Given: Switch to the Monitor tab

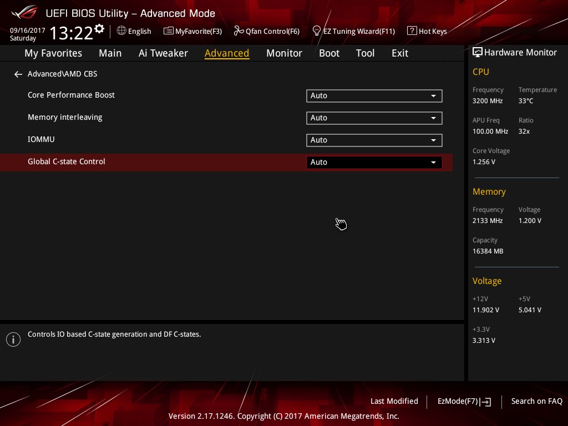Looking at the screenshot, I should tap(284, 53).
